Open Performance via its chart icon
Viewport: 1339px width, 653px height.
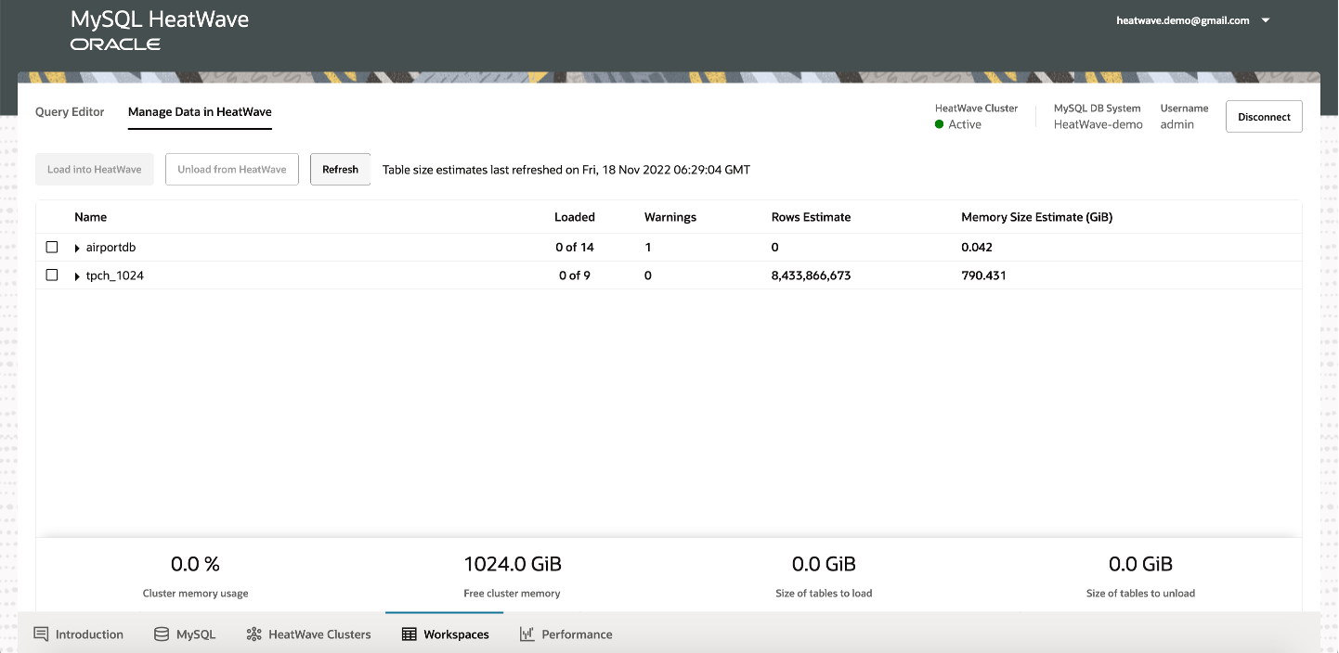[526, 634]
